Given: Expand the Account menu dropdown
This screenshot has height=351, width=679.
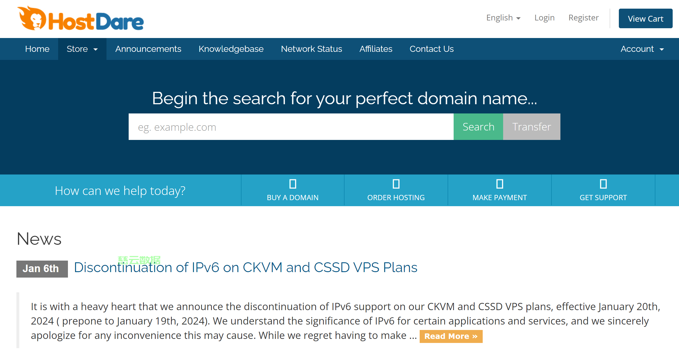Looking at the screenshot, I should pos(643,49).
